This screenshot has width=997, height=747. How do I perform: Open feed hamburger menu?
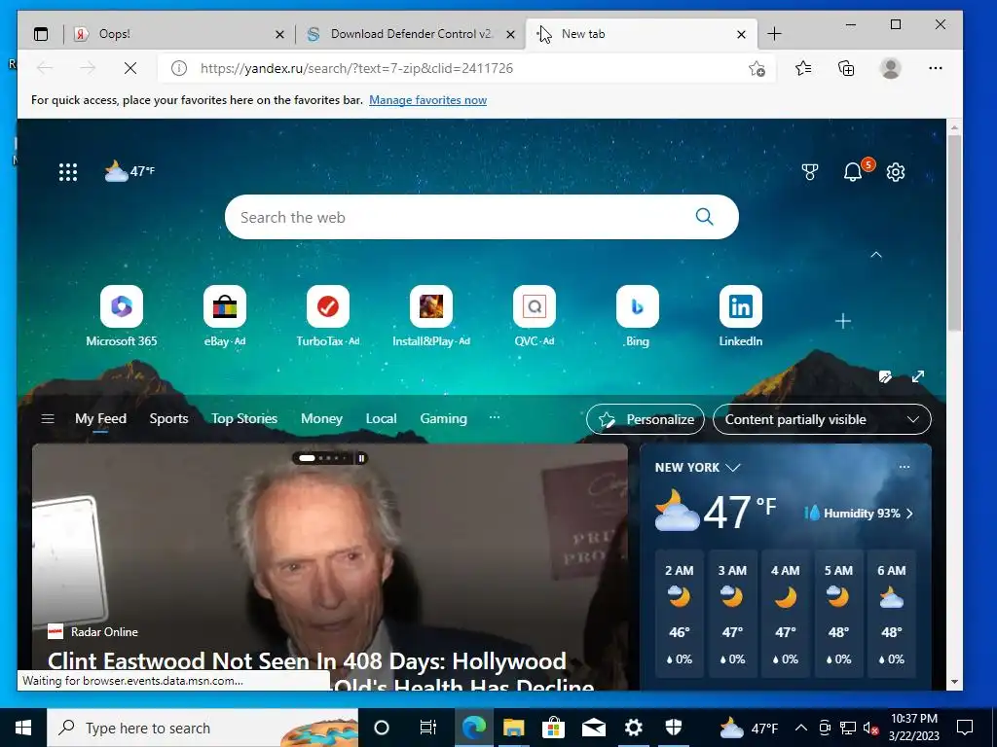pos(48,418)
